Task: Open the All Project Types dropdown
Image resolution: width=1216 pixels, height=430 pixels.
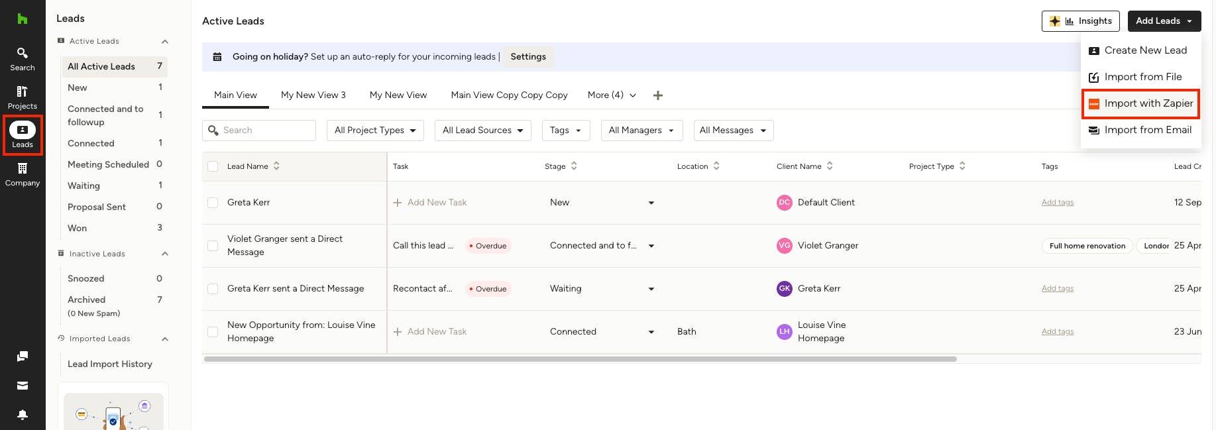Action: coord(375,131)
